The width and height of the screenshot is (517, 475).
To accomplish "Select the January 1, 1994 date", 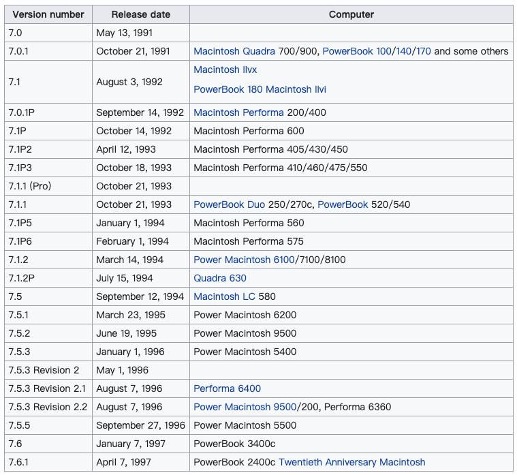I will click(141, 223).
